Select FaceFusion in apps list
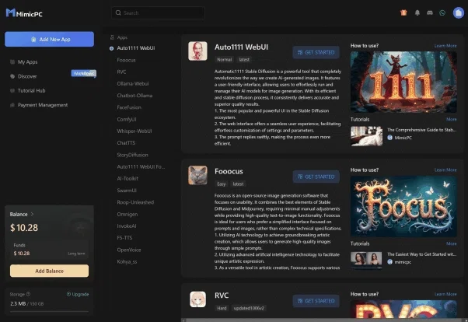The image size is (468, 322). click(x=129, y=107)
